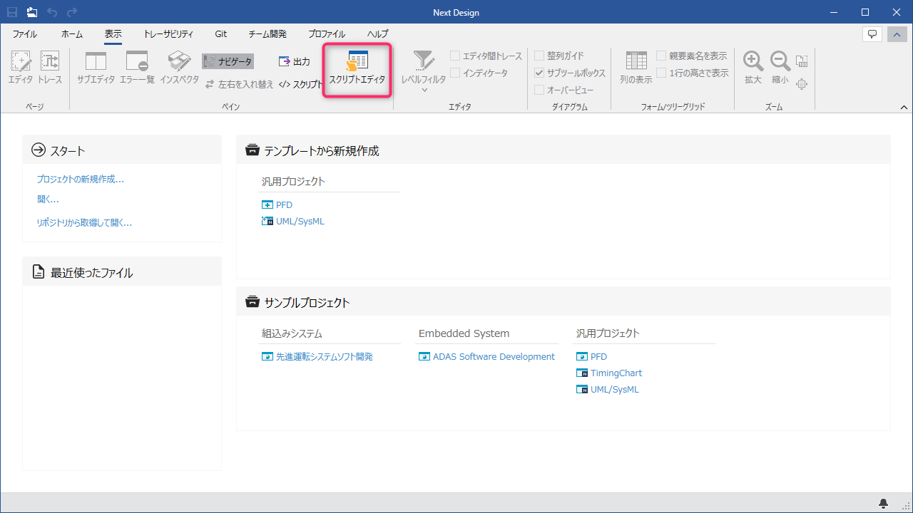
Task: Enable 親要素名を表示 checkbox
Action: coord(692,56)
